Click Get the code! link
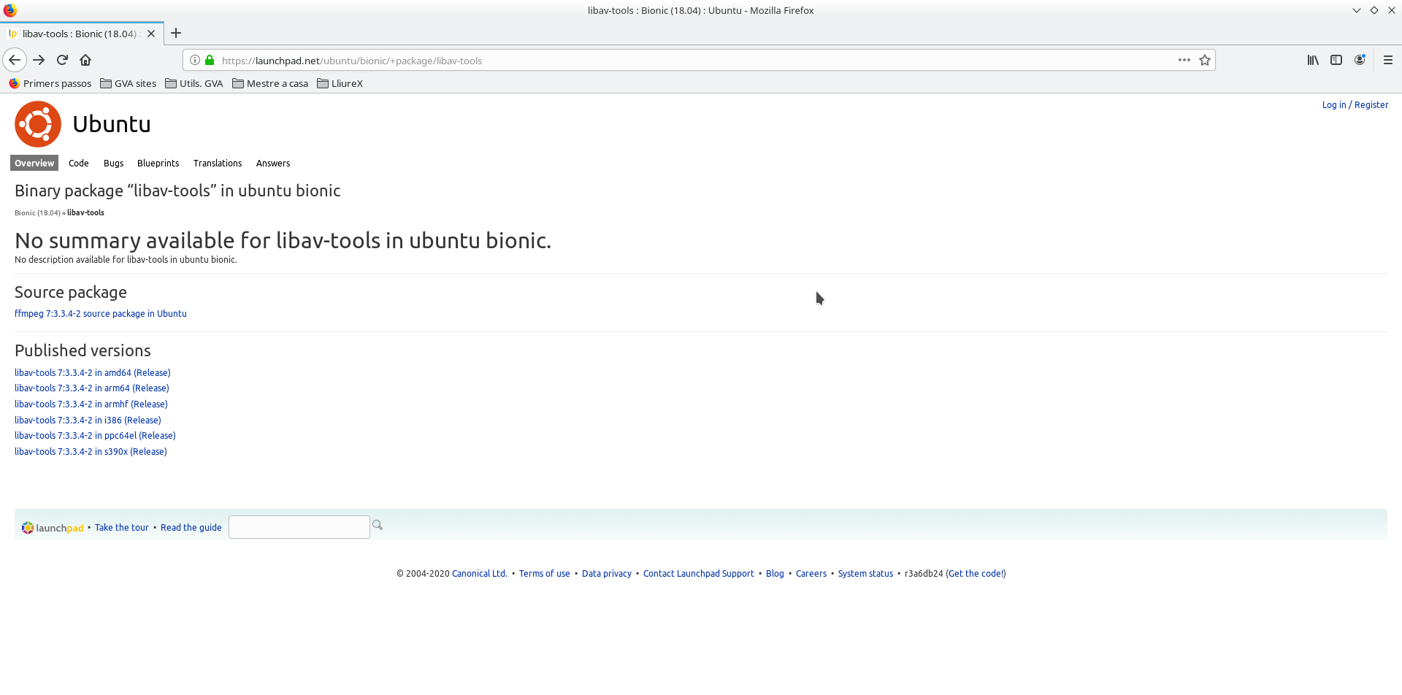The width and height of the screenshot is (1402, 695). pos(976,573)
